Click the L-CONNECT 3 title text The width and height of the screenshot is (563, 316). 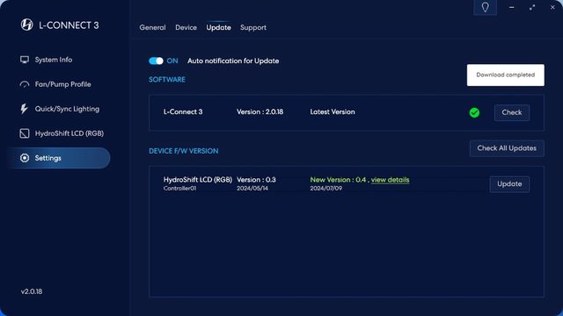pyautogui.click(x=69, y=25)
